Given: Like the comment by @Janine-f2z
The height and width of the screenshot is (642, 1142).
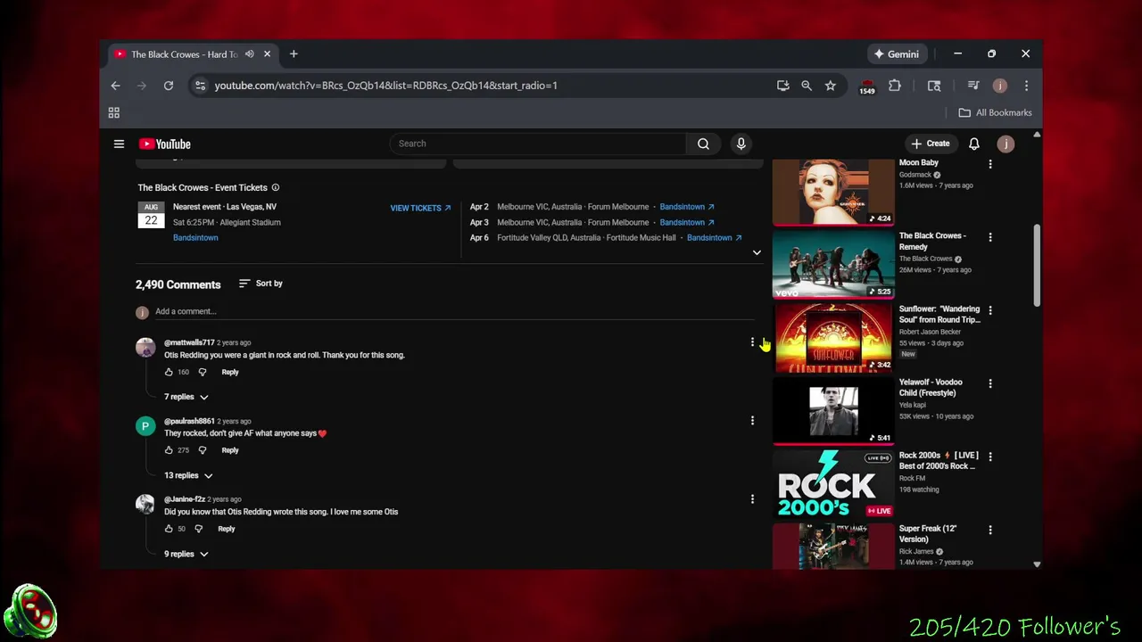Looking at the screenshot, I should pos(169,529).
